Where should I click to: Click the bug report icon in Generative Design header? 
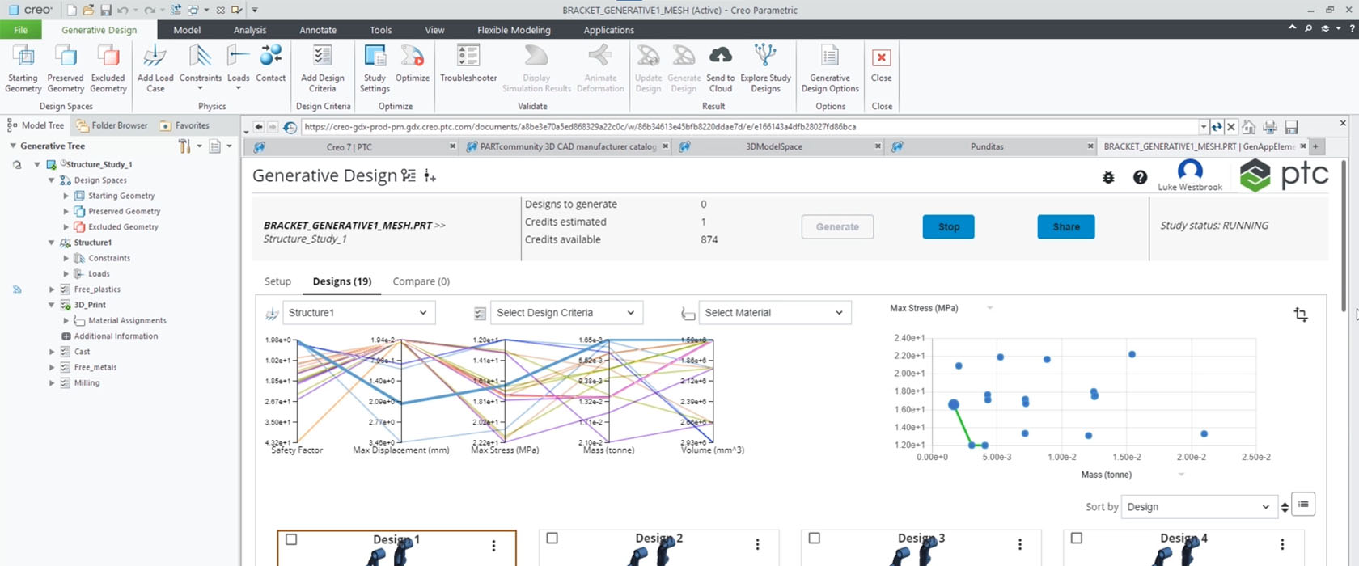1108,177
